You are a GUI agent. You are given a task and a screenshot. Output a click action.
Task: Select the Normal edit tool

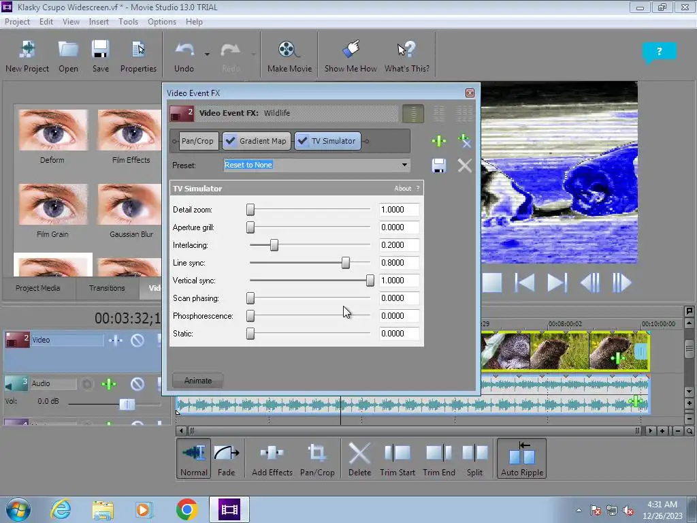click(x=194, y=458)
